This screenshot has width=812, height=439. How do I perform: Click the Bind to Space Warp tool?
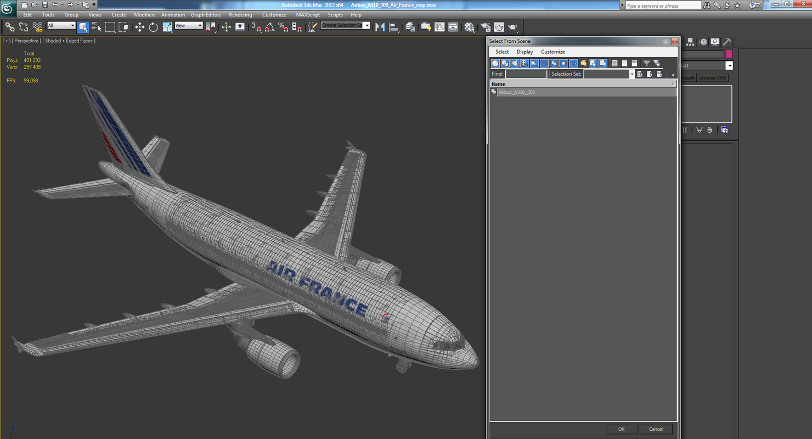pos(37,27)
